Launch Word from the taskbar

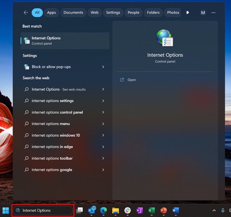[176, 210]
